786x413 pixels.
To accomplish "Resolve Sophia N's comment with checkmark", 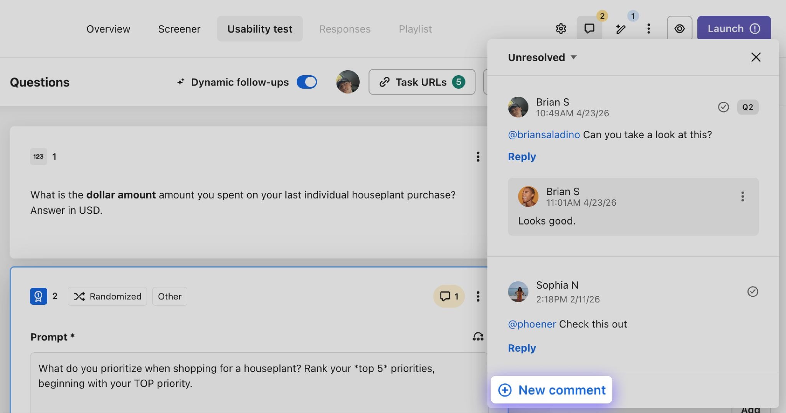I will pos(752,292).
